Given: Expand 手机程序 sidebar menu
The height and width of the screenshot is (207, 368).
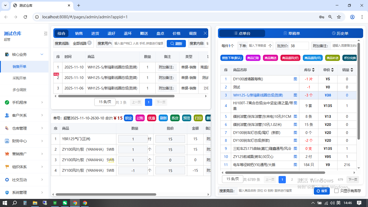Looking at the screenshot, I should [x=24, y=102].
